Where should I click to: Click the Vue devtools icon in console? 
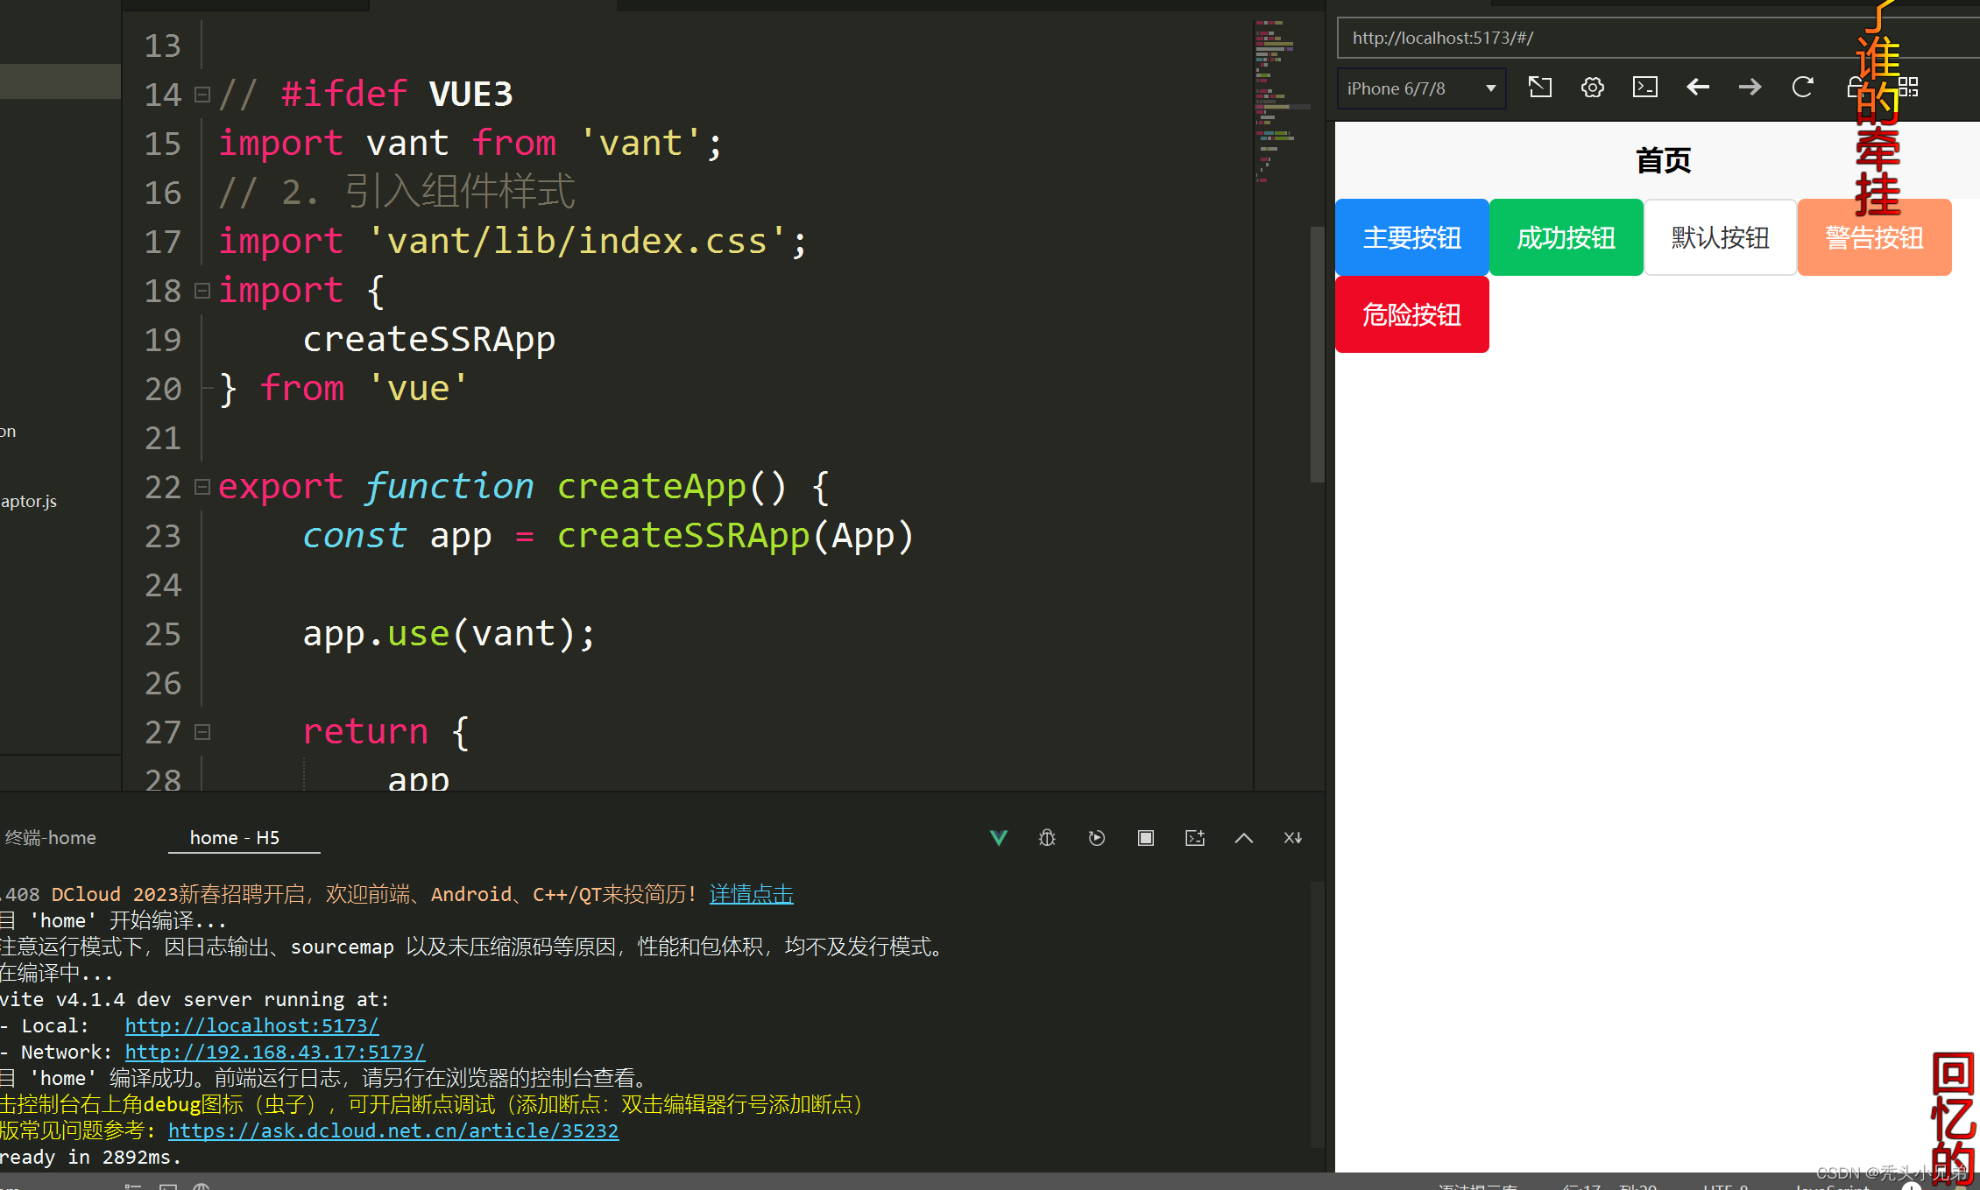pyautogui.click(x=998, y=838)
